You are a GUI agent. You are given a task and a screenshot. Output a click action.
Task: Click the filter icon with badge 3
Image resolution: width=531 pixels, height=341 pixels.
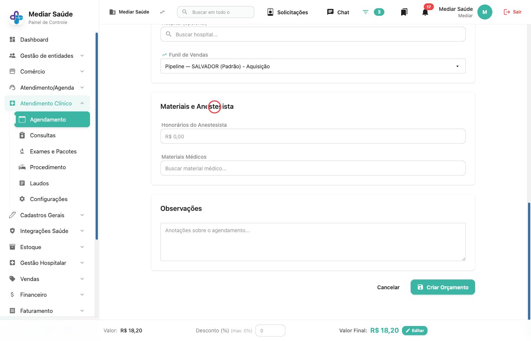366,12
